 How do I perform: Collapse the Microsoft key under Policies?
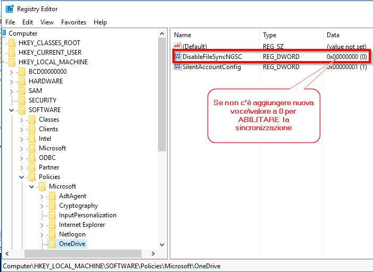[31, 186]
